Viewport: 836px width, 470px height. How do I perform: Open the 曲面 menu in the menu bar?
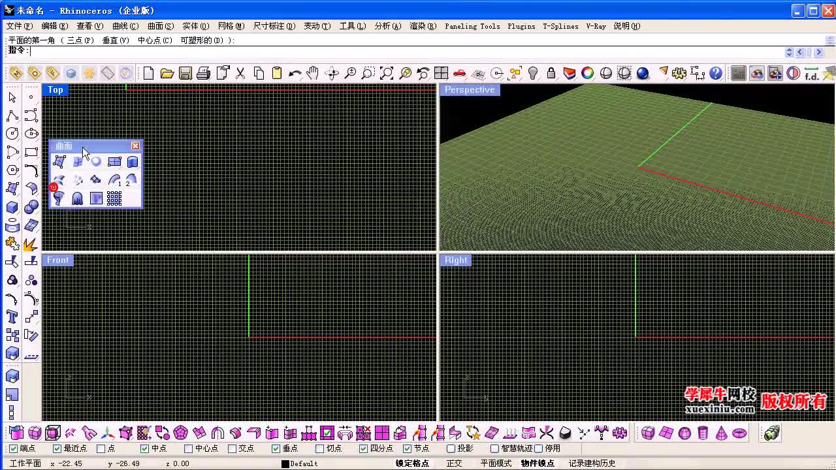[x=161, y=26]
